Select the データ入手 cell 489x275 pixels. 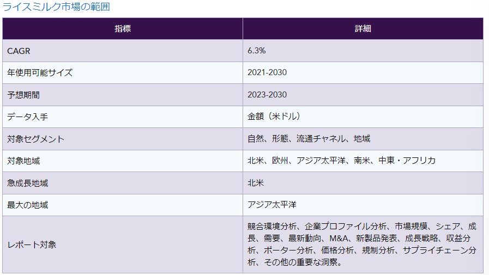pos(123,117)
